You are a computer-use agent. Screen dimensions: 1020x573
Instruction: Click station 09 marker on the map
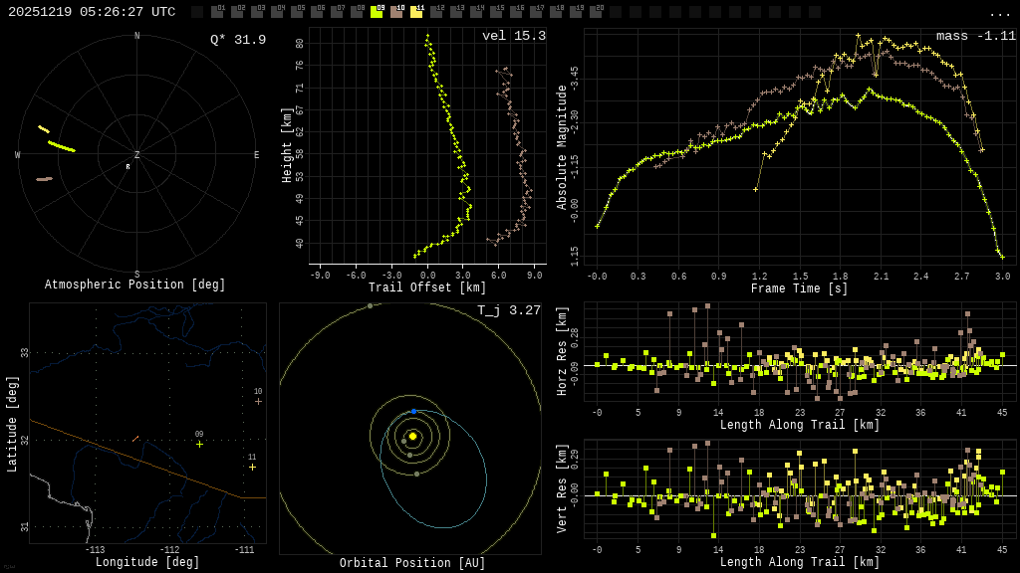(199, 444)
